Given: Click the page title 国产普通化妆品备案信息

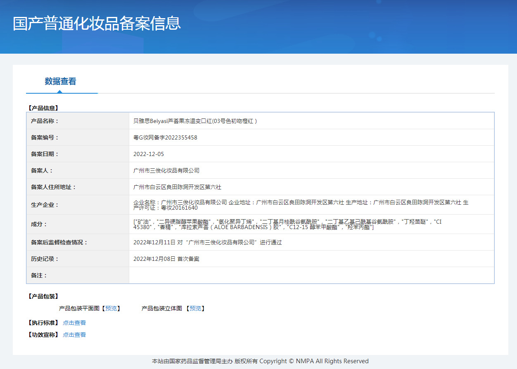Looking at the screenshot, I should coord(97,23).
